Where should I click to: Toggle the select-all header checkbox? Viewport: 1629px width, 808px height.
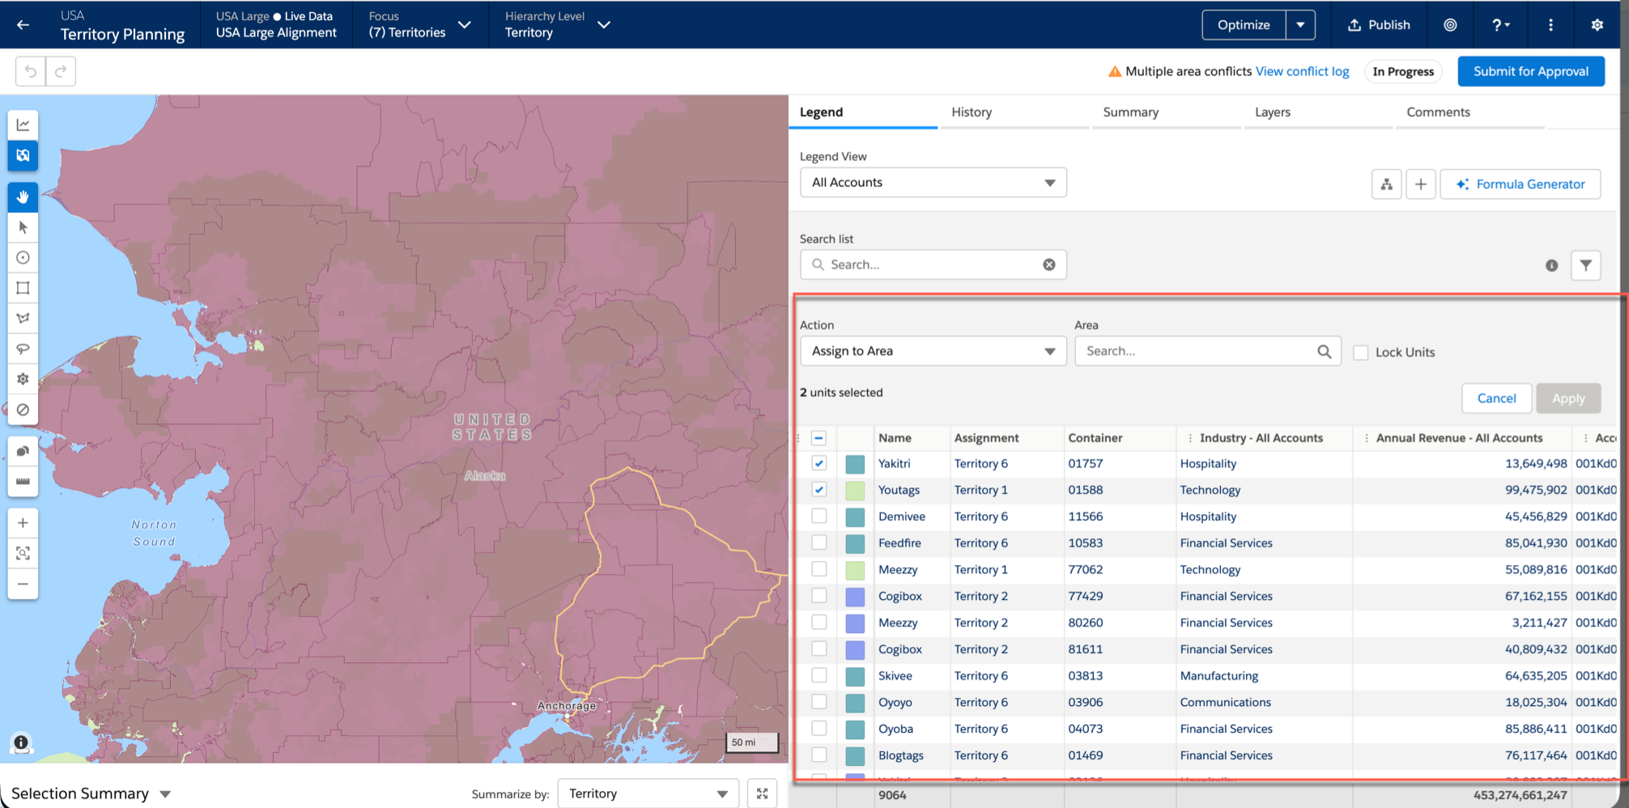pyautogui.click(x=819, y=438)
